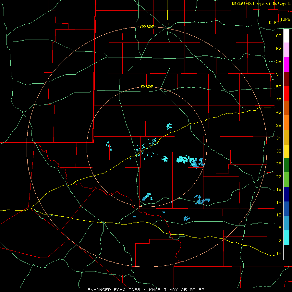Viewport: 292px width, 292px height.
Task: Click the legend value 42
Action: 279,113
